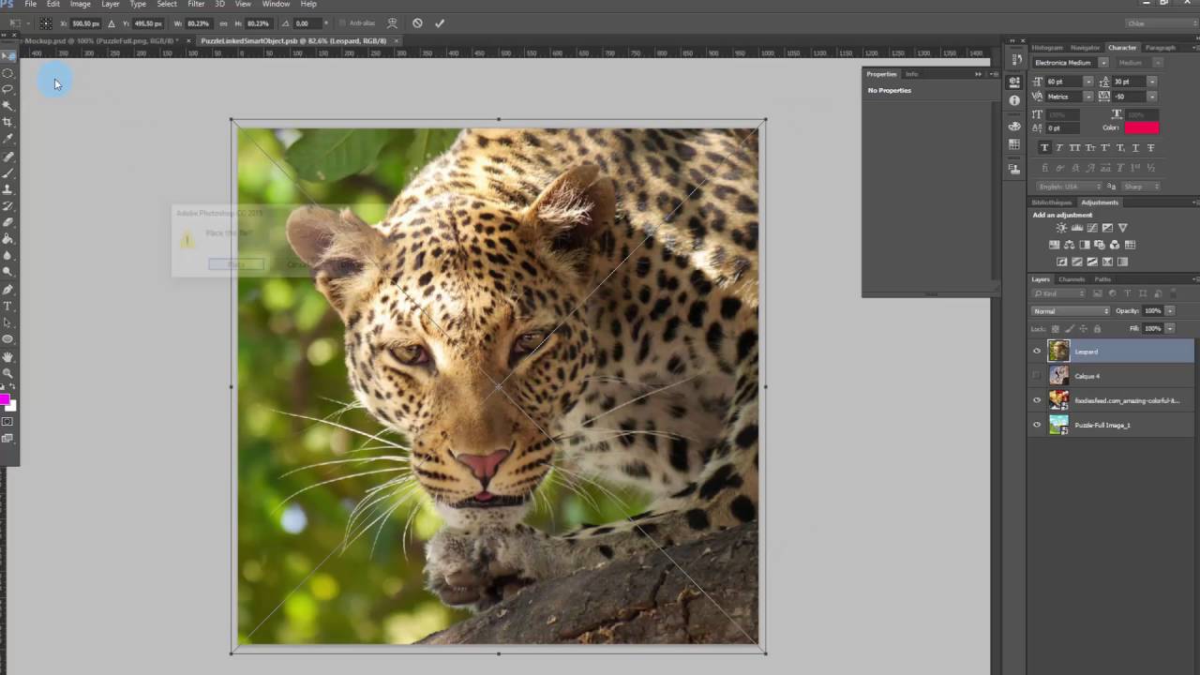Select the Clone Stamp tool

[x=7, y=188]
